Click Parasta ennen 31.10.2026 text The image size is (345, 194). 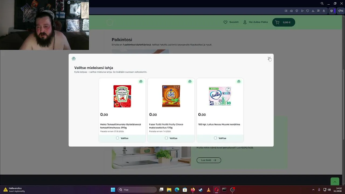coord(112,131)
